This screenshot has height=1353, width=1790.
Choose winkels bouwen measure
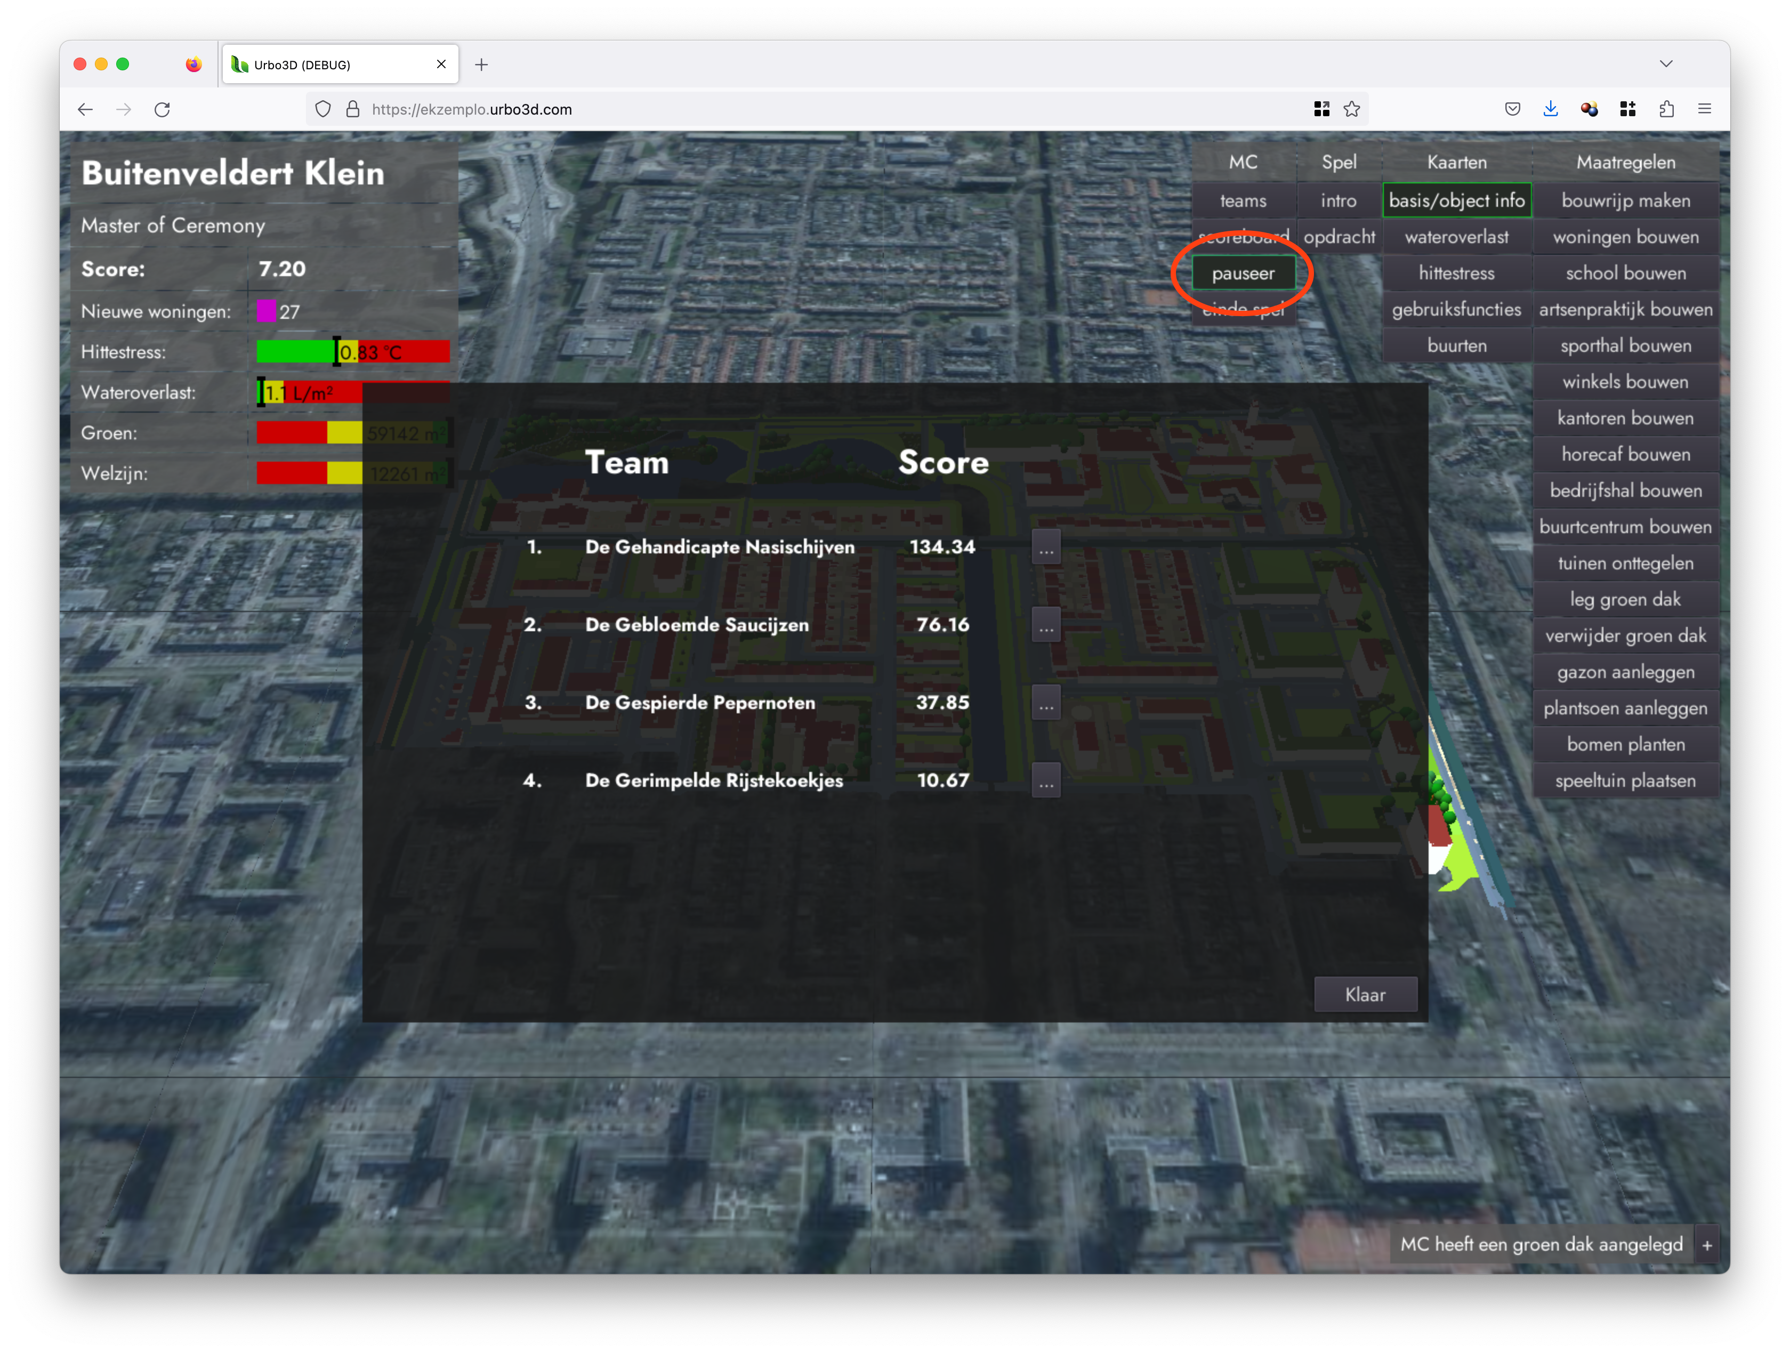coord(1626,382)
